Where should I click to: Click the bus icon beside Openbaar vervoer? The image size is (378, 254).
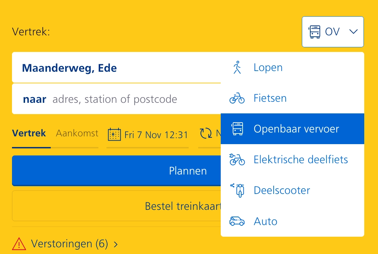pyautogui.click(x=237, y=129)
